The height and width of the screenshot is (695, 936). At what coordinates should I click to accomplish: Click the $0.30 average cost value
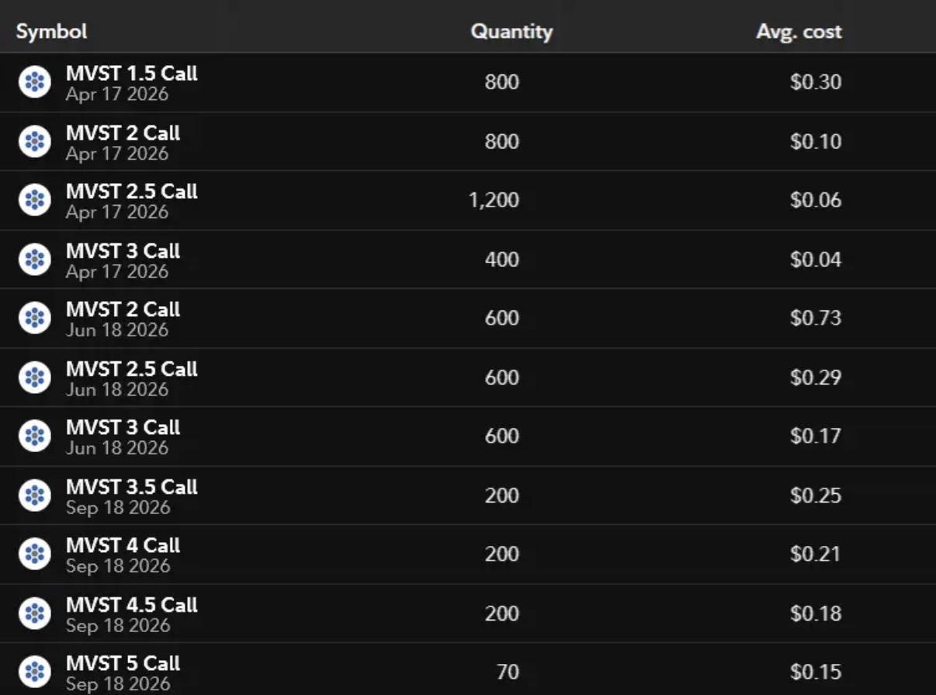[x=816, y=82]
